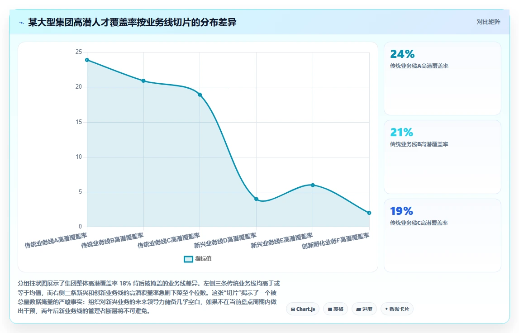519x333 pixels.
Task: Click the description paragraph starting 分组柱状图
Action: tap(149, 297)
